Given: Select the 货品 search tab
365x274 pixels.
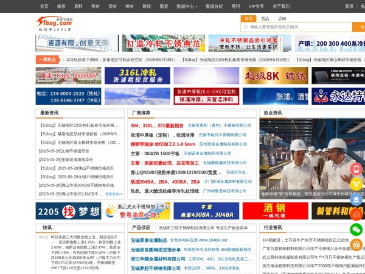Looking at the screenshot, I should click(265, 19).
